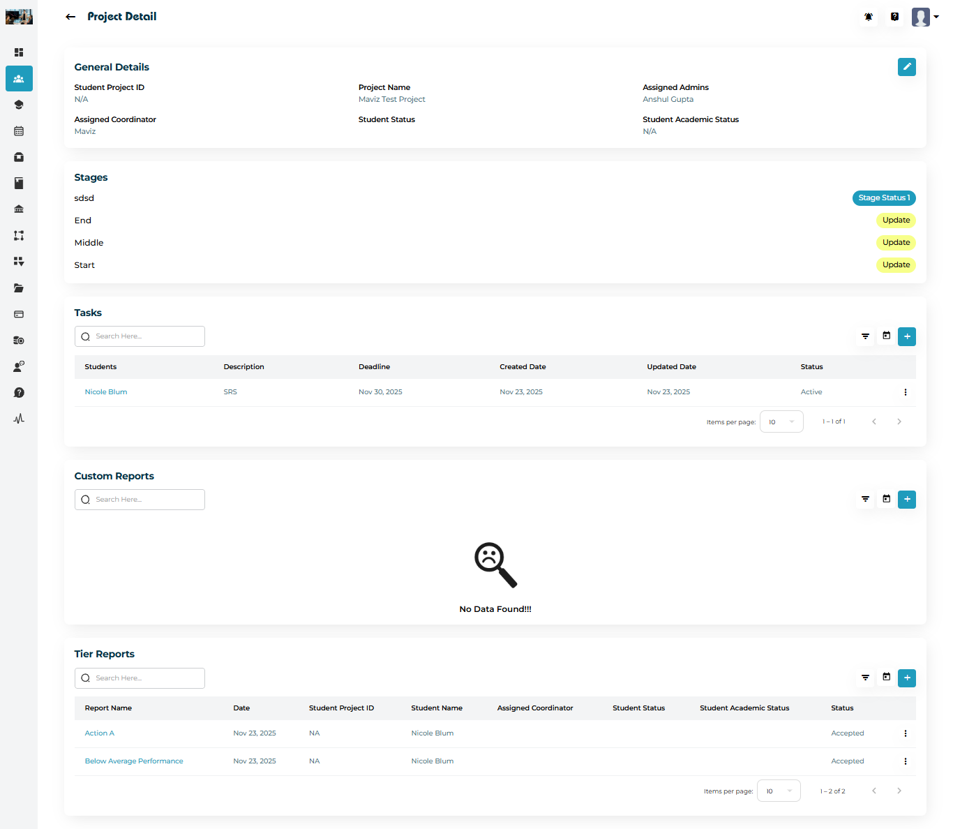Screen dimensions: 953x829
Task: Open Tasks items per page dropdown
Action: tap(781, 421)
